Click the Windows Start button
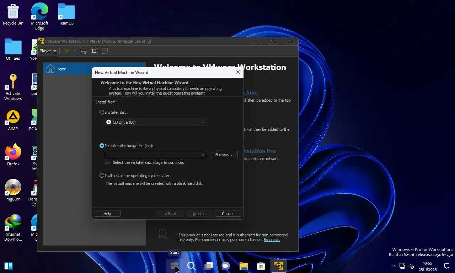This screenshot has width=455, height=273. click(174, 266)
